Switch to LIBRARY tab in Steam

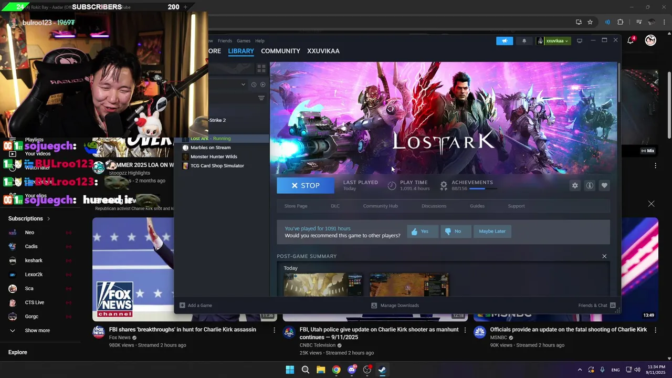(x=241, y=51)
